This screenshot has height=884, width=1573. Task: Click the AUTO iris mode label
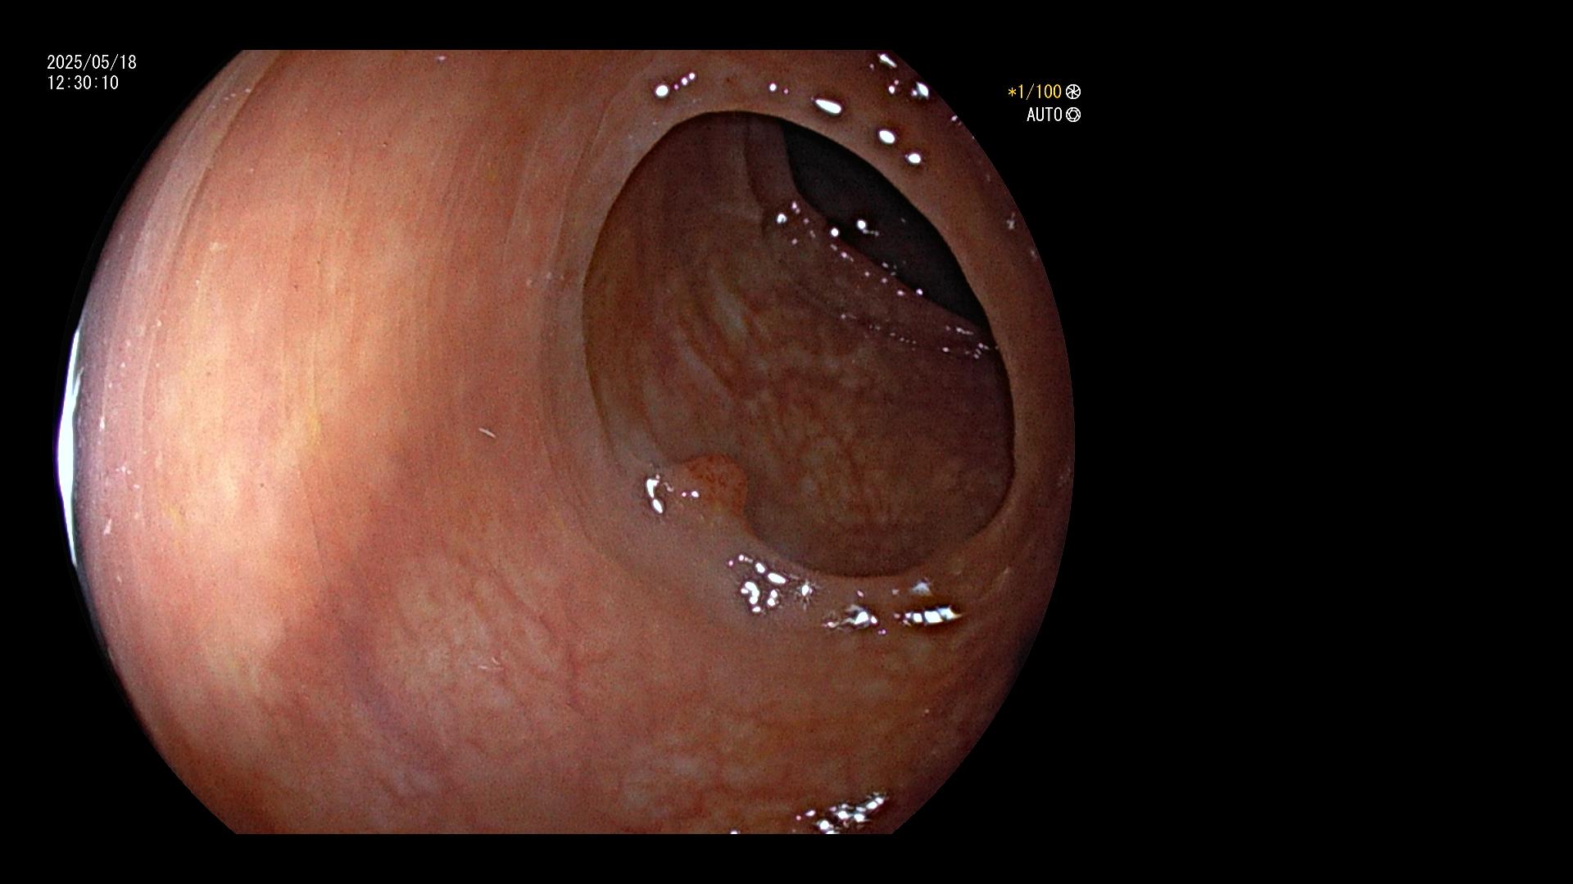(x=1045, y=115)
